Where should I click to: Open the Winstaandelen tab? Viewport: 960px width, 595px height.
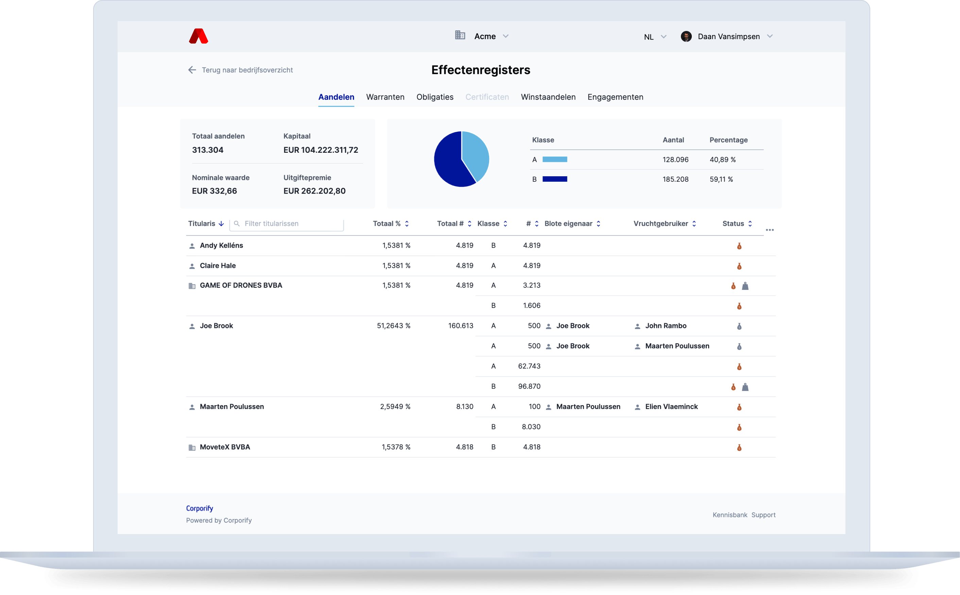(x=548, y=97)
